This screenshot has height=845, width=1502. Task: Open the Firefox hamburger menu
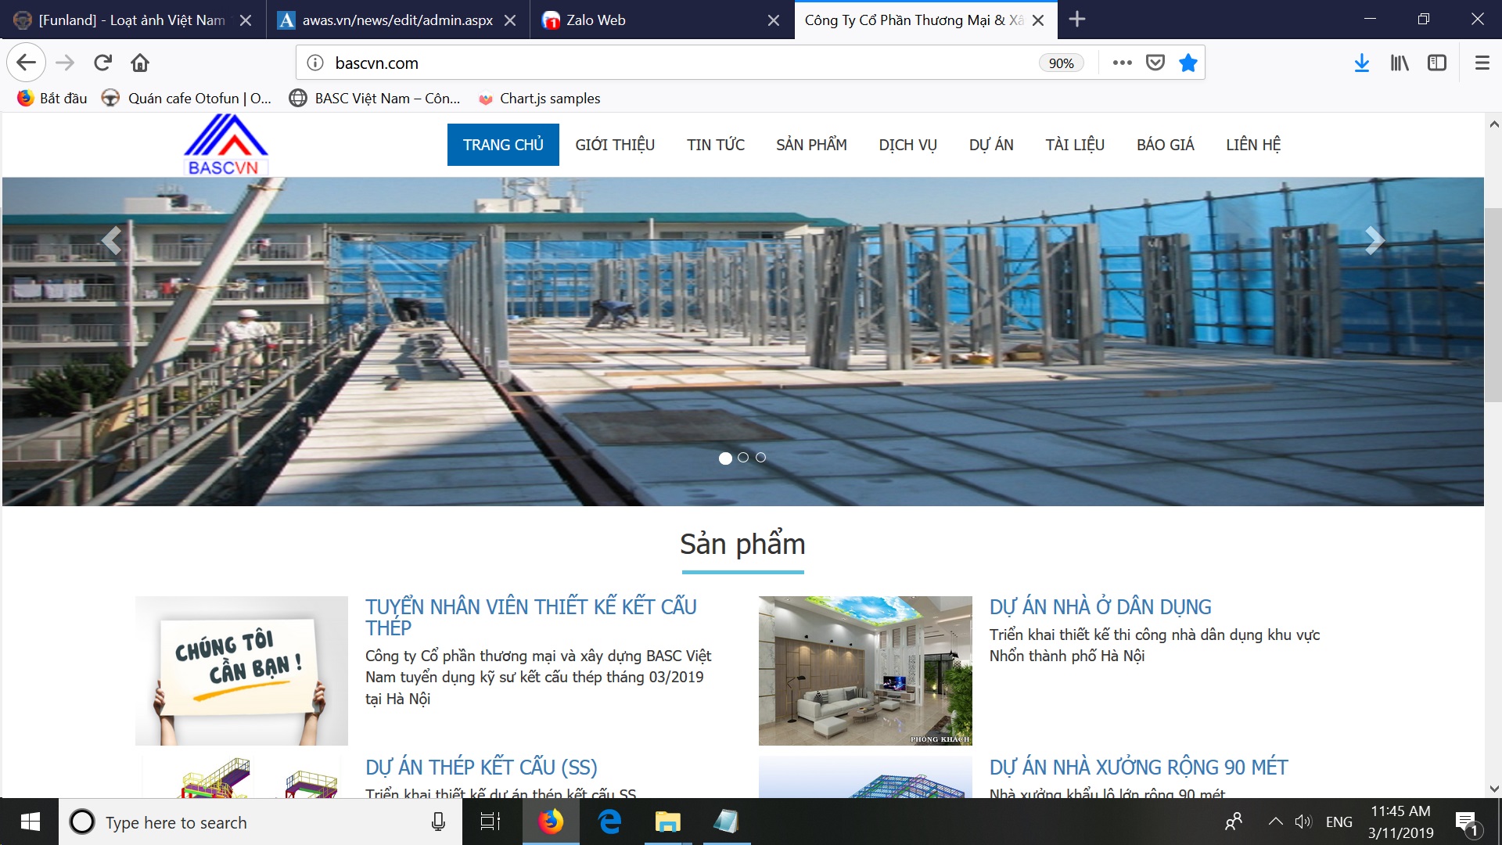tap(1482, 63)
